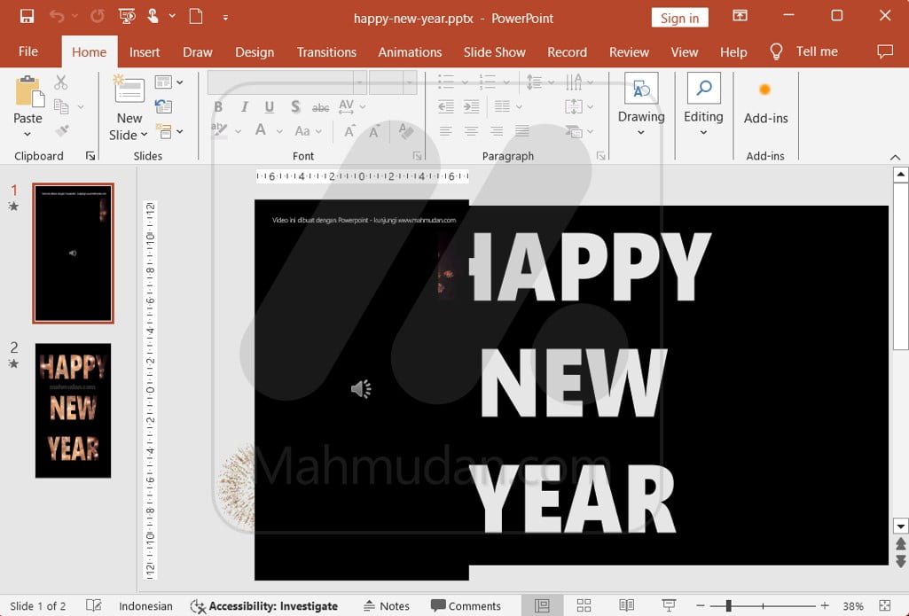
Task: Click the Paste clipboard icon
Action: click(x=27, y=91)
